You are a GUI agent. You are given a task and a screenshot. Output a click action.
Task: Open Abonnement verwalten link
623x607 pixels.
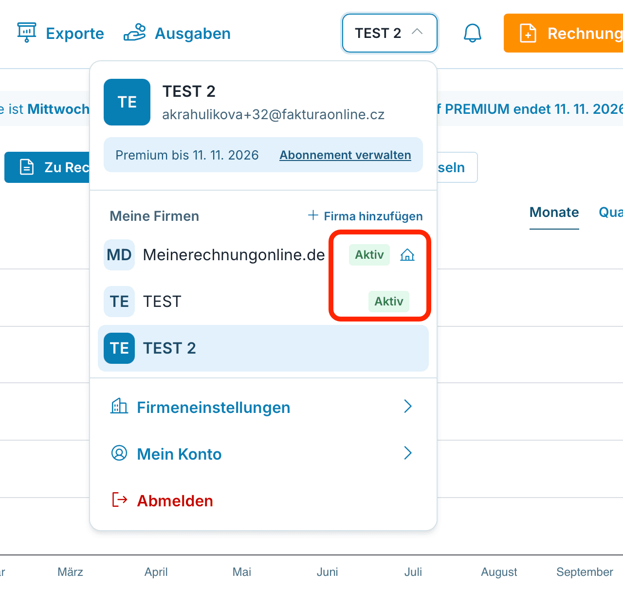coord(345,155)
